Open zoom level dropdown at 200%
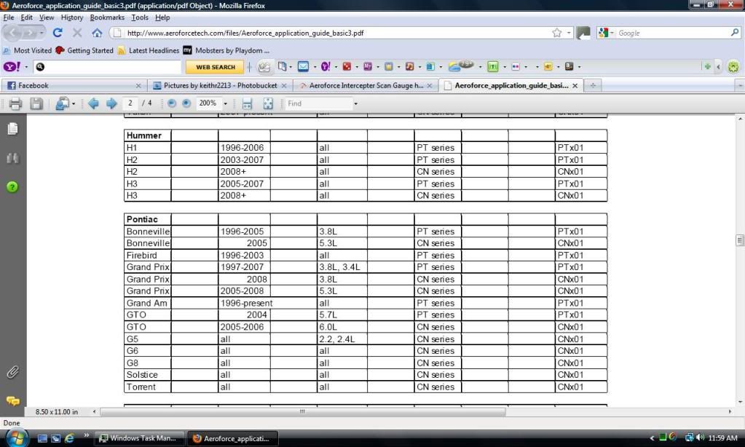 pyautogui.click(x=225, y=103)
